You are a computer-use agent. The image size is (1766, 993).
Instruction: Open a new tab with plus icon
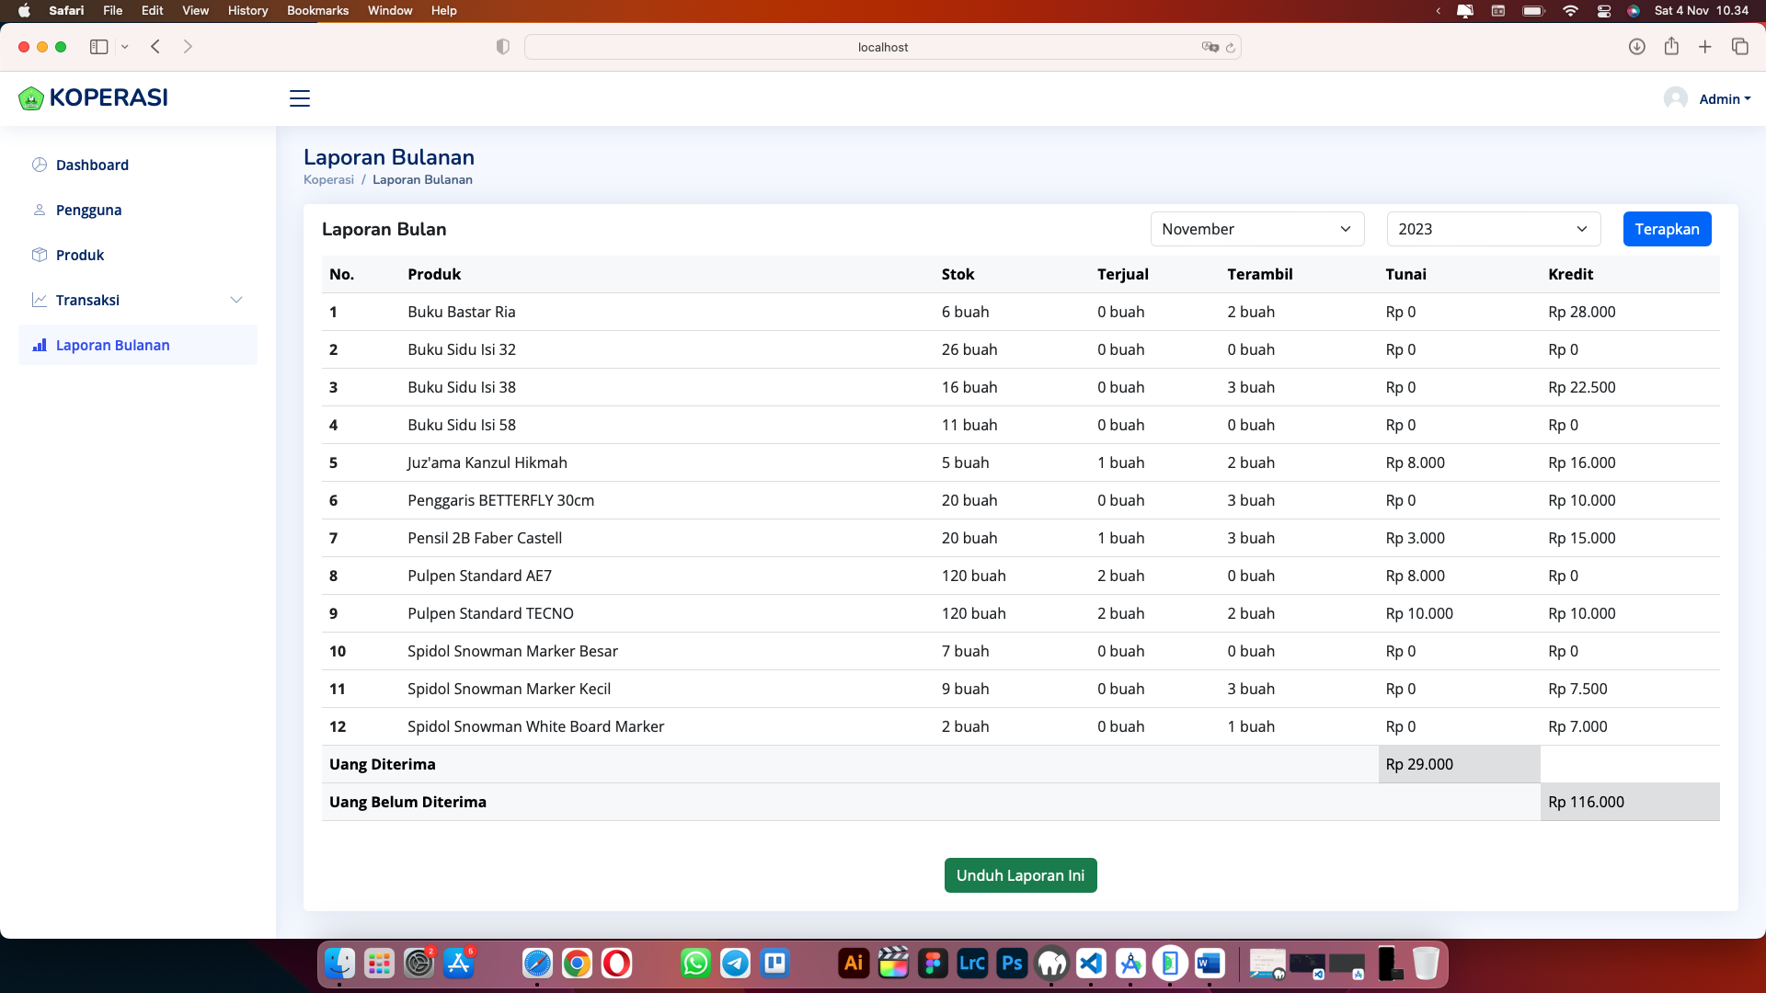click(1705, 47)
